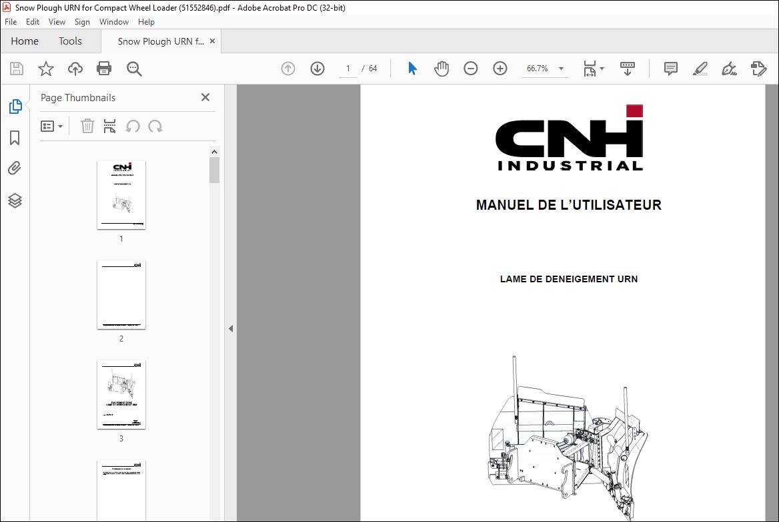
Task: Click the MANUEL DE L'UTILISATEUR heading
Action: pos(569,205)
